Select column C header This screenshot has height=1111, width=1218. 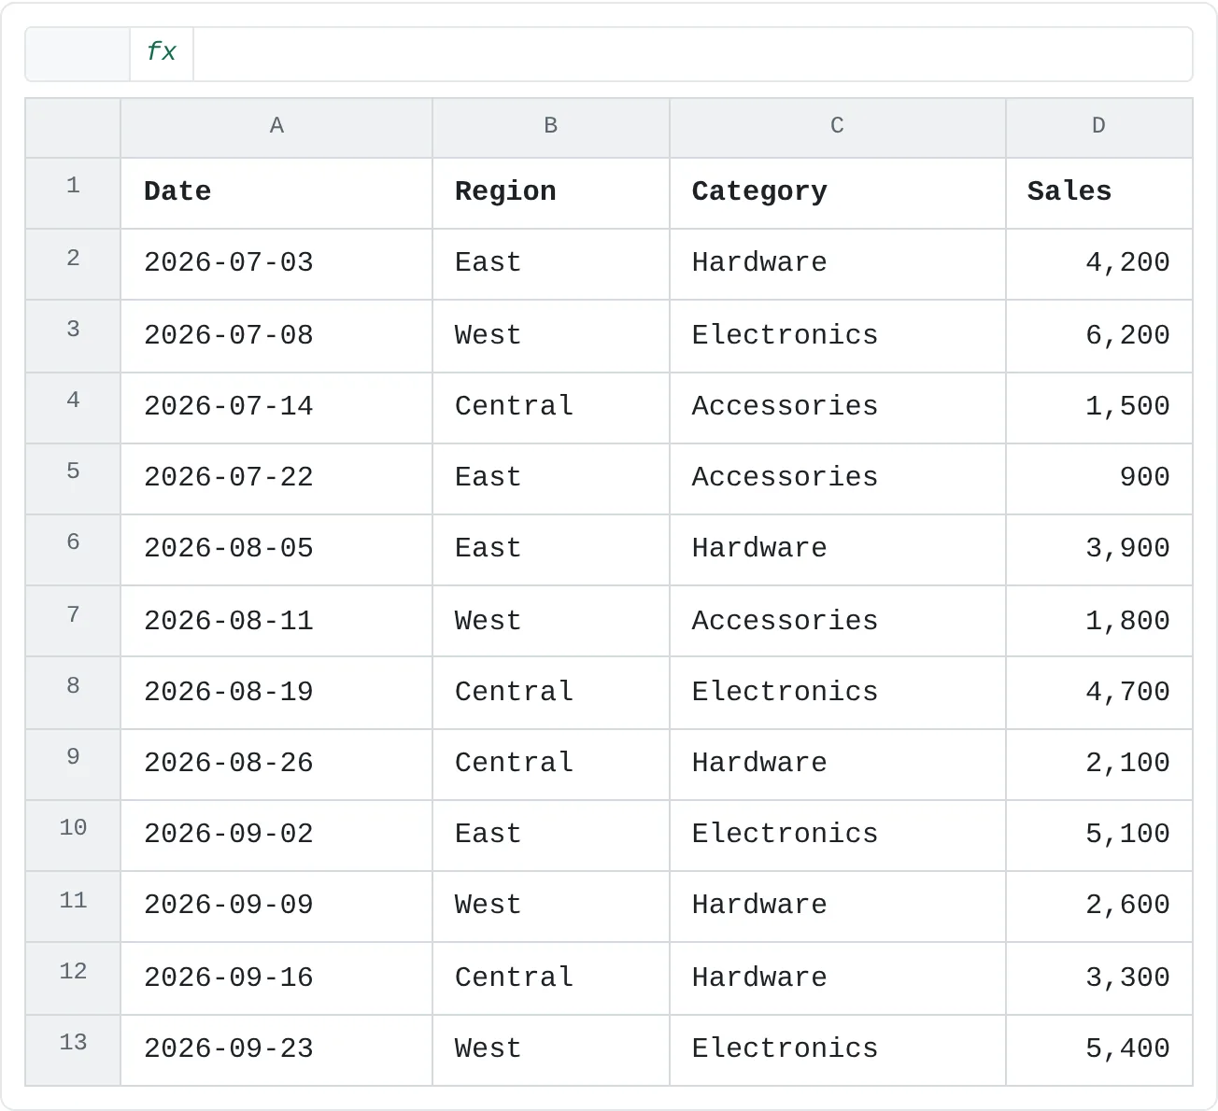(838, 127)
